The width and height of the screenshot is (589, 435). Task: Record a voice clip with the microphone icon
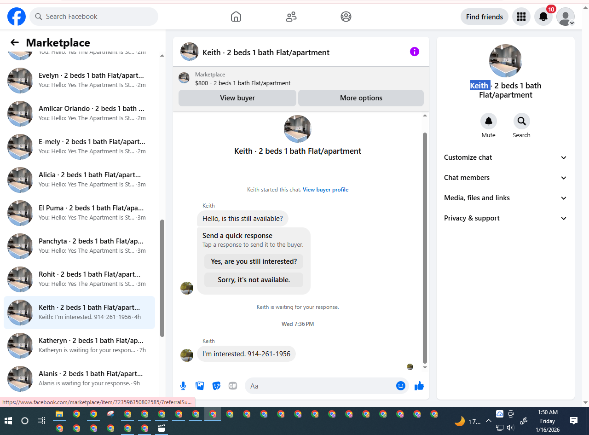[183, 386]
